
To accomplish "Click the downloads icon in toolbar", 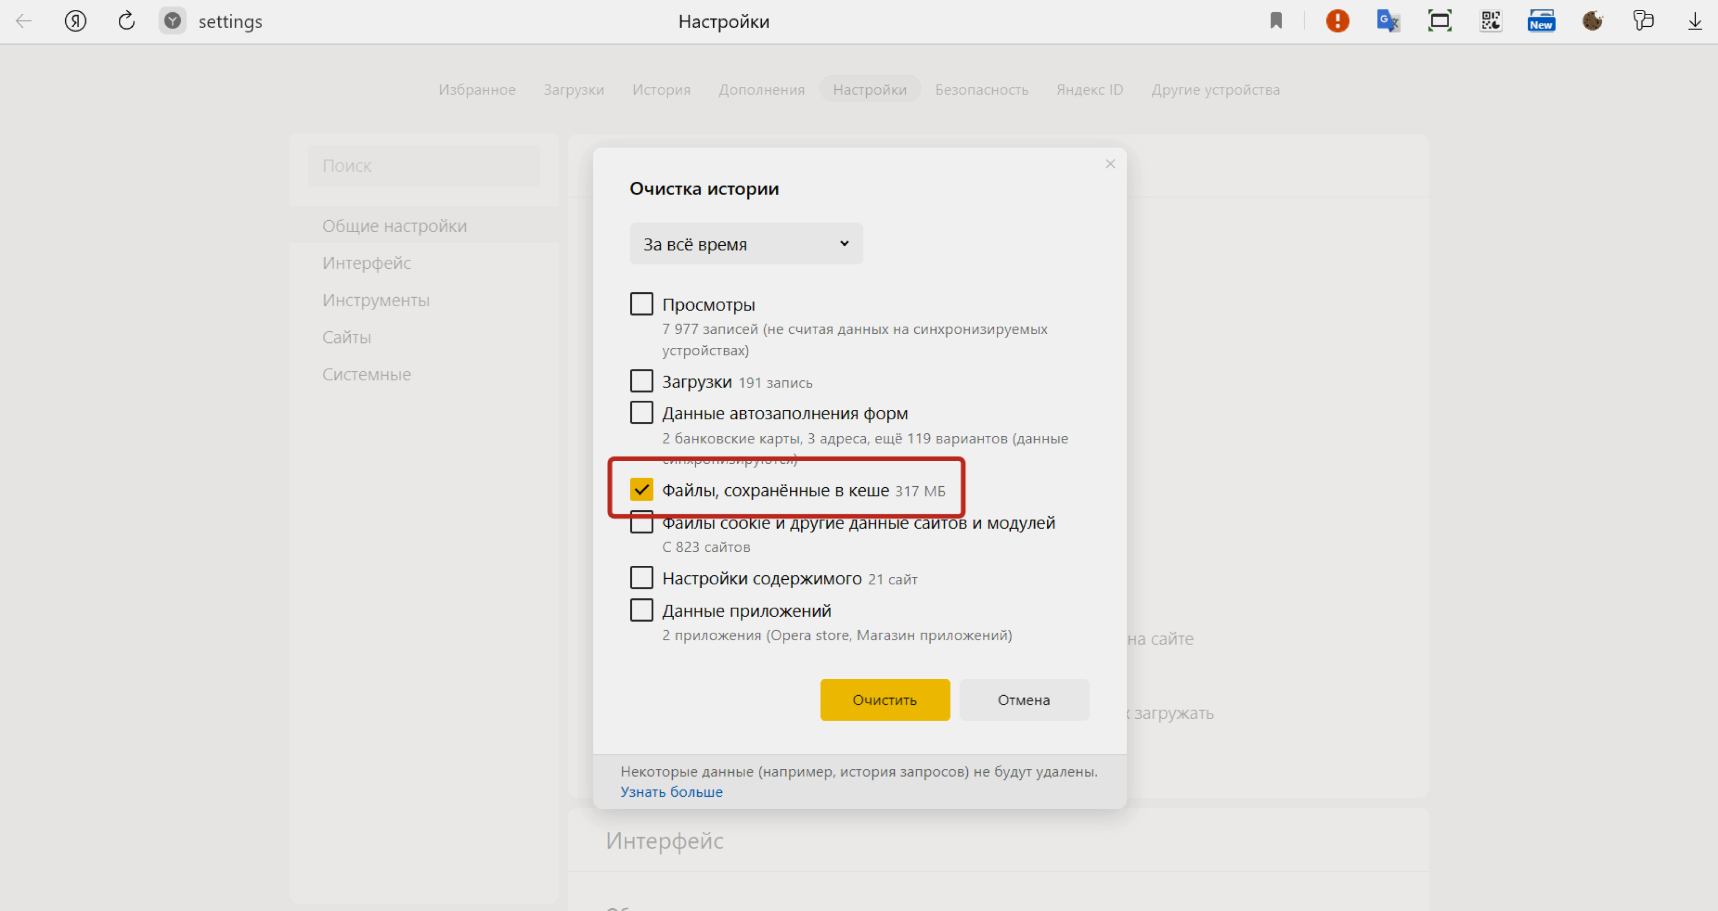I will [1692, 22].
